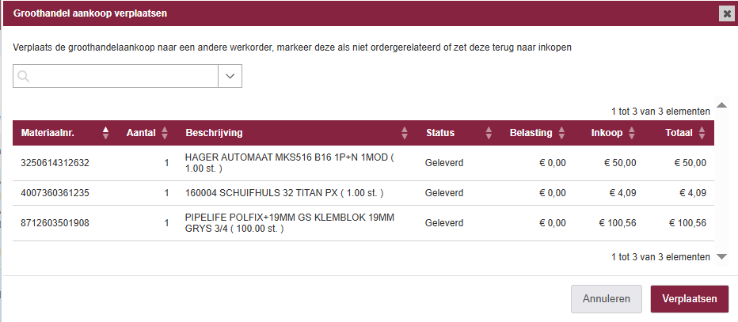Sort by Beschrijving column sort icon
The height and width of the screenshot is (322, 738).
coord(405,133)
